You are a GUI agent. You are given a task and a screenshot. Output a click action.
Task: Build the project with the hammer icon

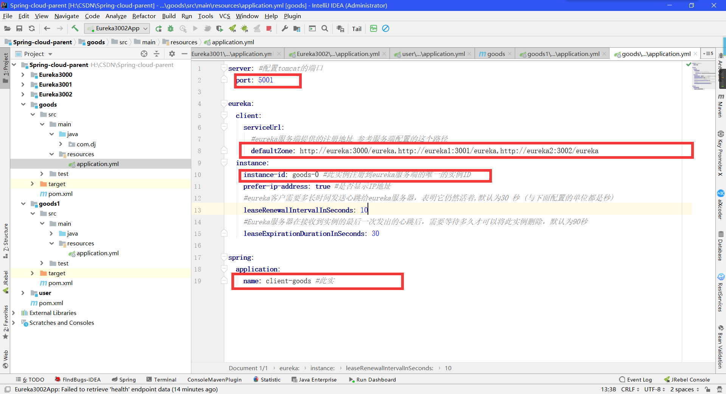[75, 28]
